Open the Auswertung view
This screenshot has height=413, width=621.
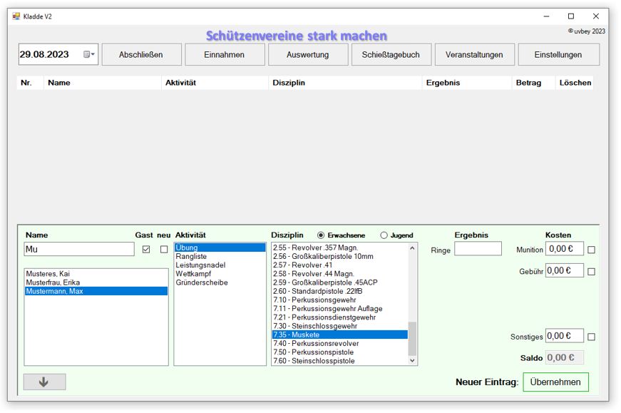[308, 55]
